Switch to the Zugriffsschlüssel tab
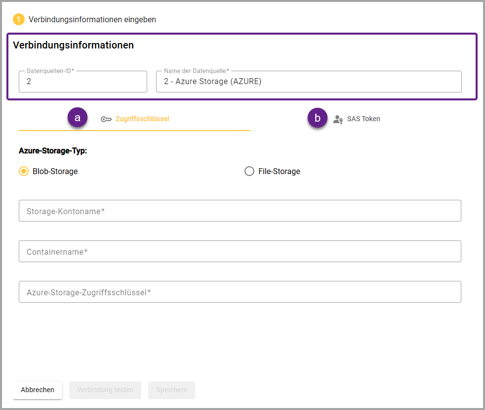The height and width of the screenshot is (410, 485). (x=142, y=119)
